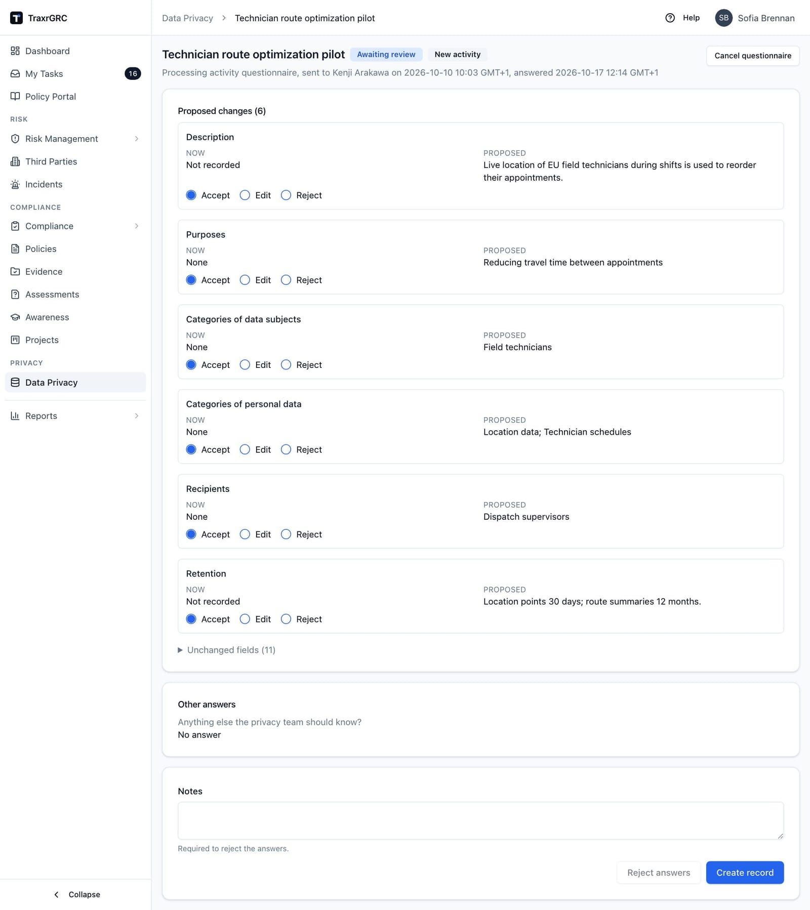
Task: Expand the Unchanged fields (11) section
Action: (226, 650)
